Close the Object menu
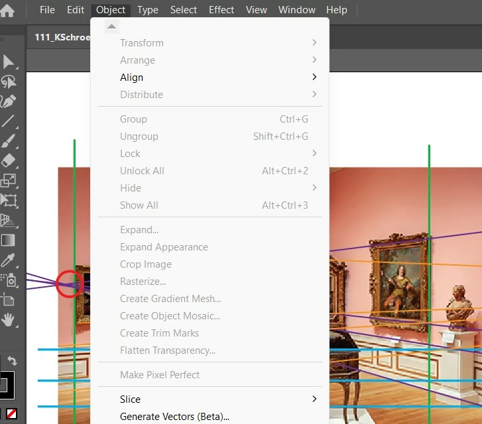The height and width of the screenshot is (424, 482). tap(111, 10)
